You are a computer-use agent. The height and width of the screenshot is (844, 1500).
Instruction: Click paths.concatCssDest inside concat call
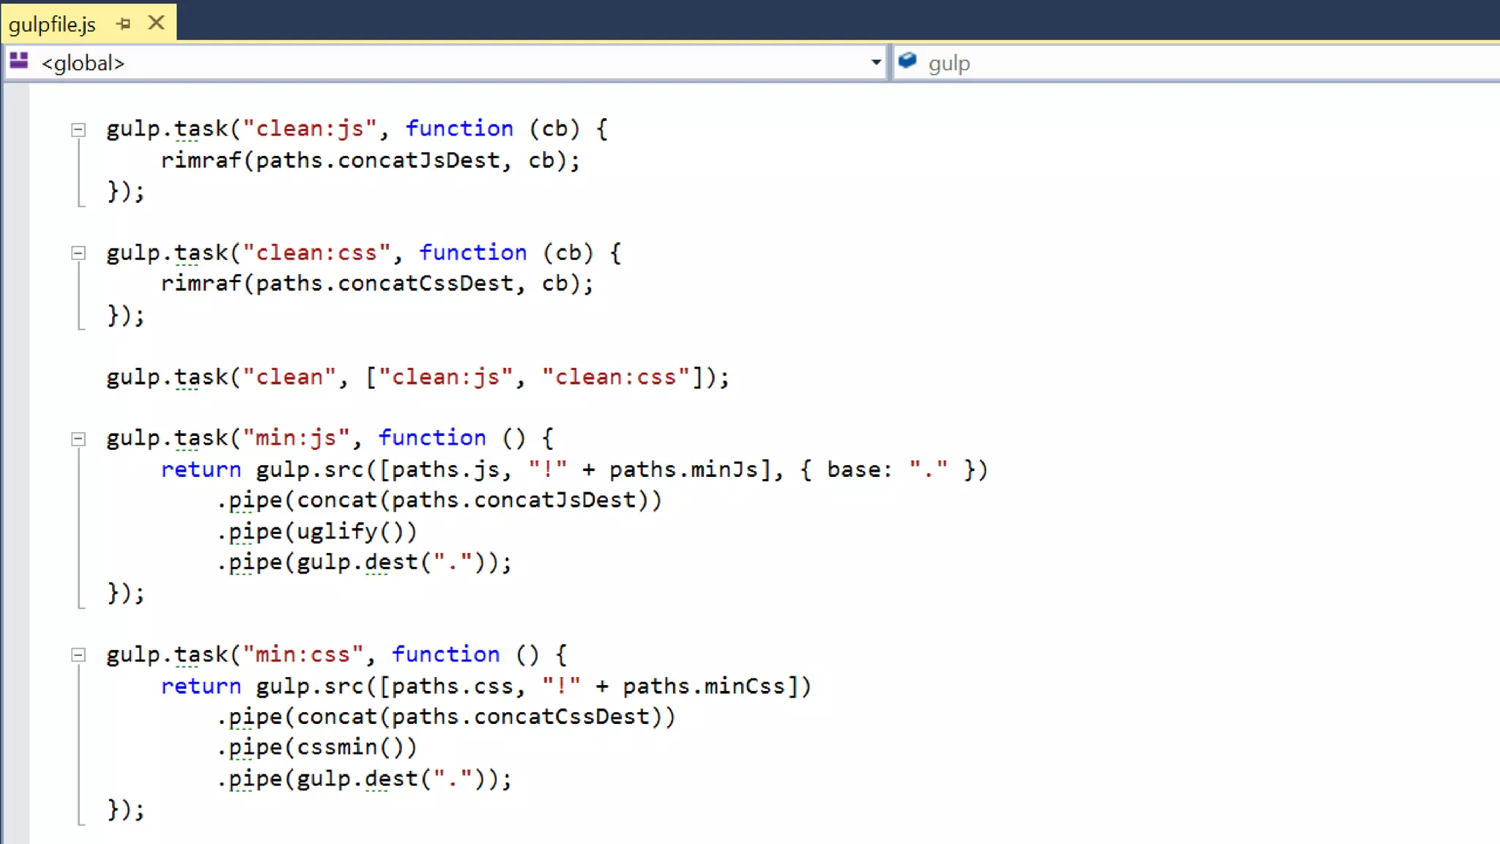point(521,717)
